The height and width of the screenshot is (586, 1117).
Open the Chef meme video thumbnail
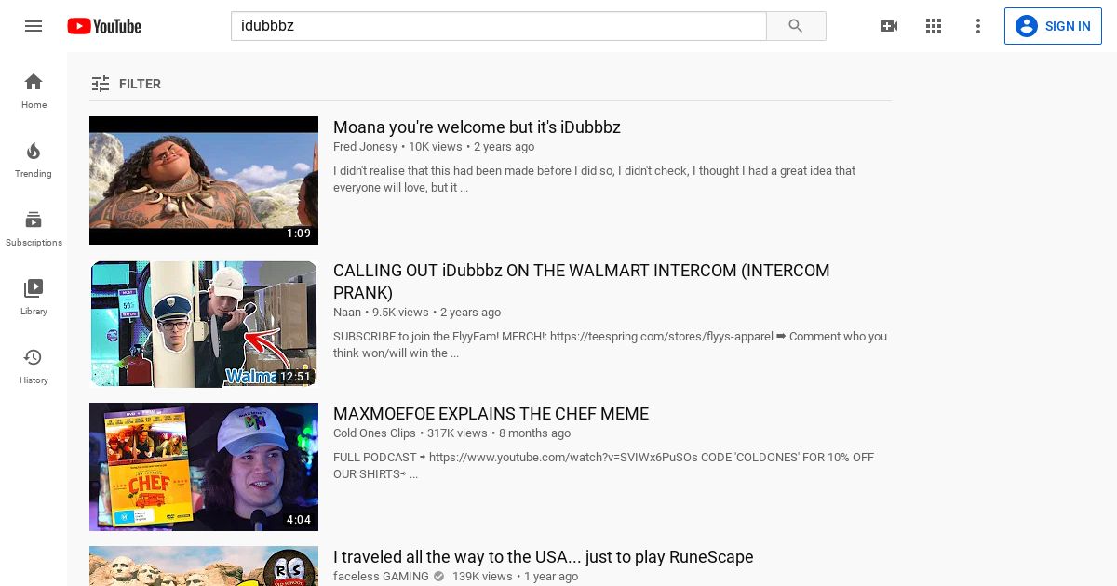(x=204, y=467)
